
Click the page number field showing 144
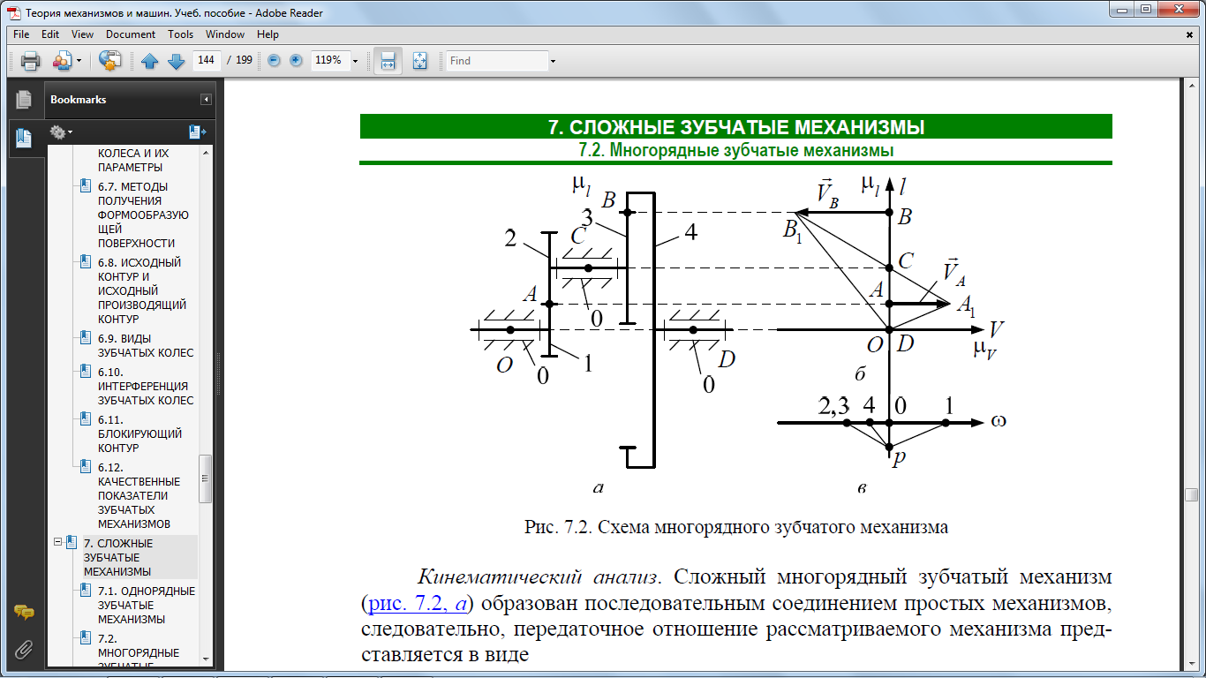tap(207, 60)
